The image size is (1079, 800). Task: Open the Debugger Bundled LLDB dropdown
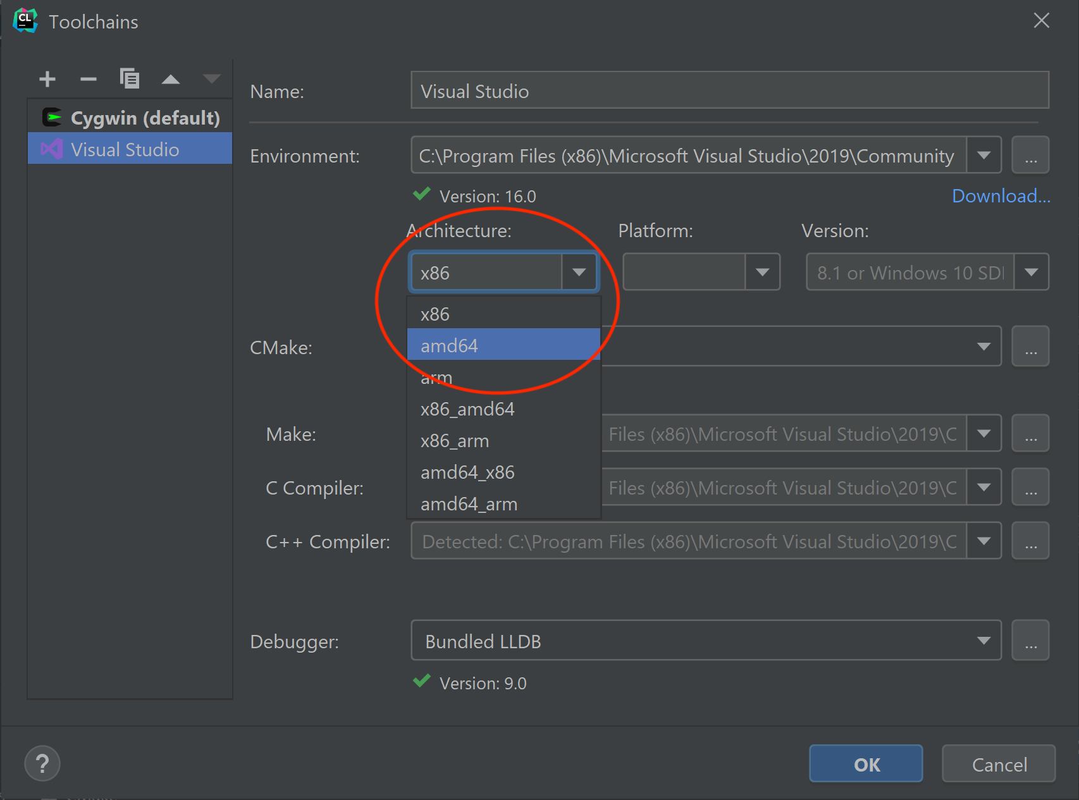[x=706, y=641]
